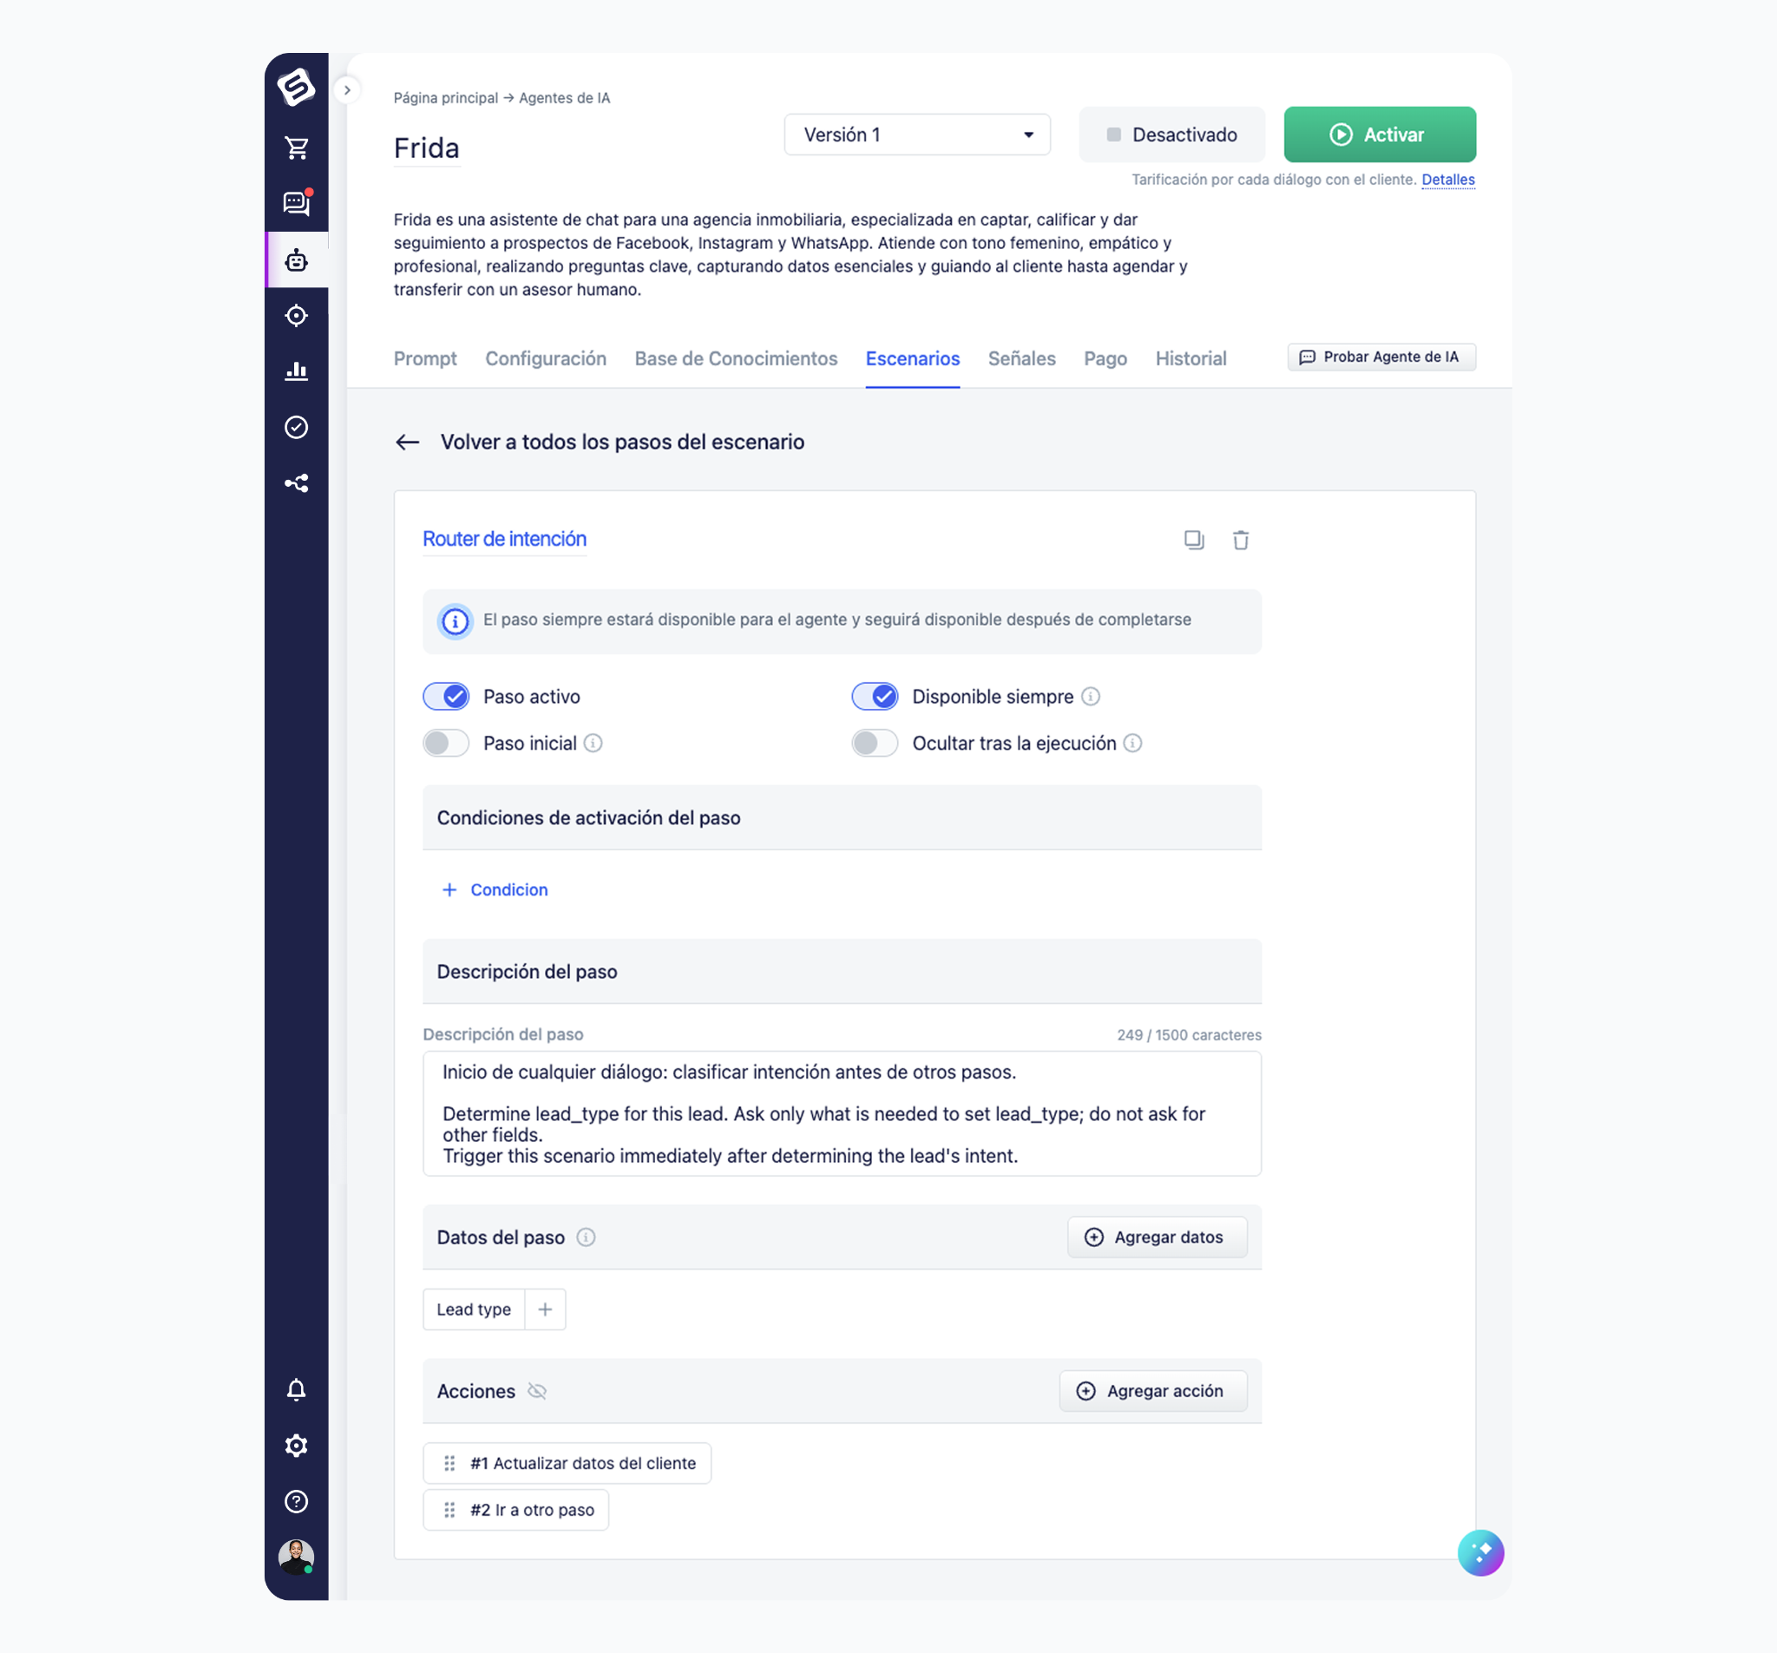Screen dimensions: 1777x1653
Task: Click Volver a todos los pasos del escenario
Action: pyautogui.click(x=622, y=442)
